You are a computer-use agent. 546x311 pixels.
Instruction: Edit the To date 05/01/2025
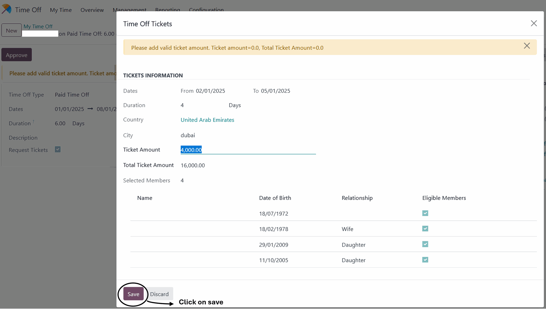click(275, 91)
